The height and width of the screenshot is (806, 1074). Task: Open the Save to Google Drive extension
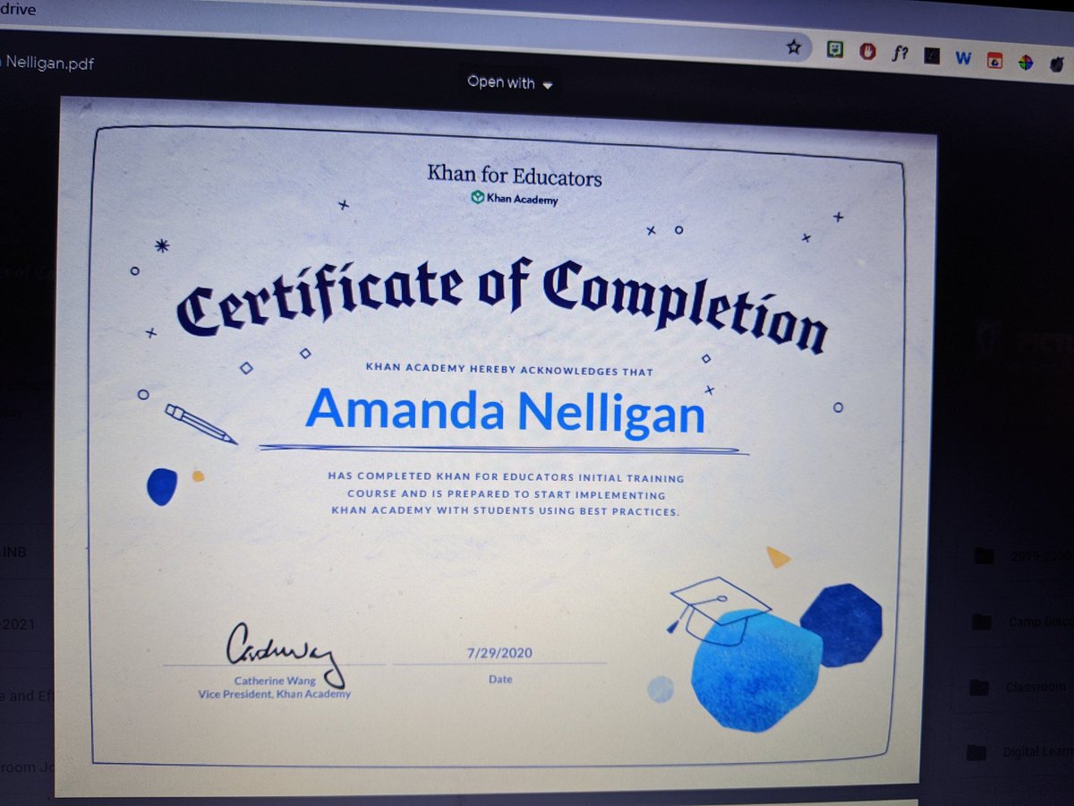click(x=994, y=61)
